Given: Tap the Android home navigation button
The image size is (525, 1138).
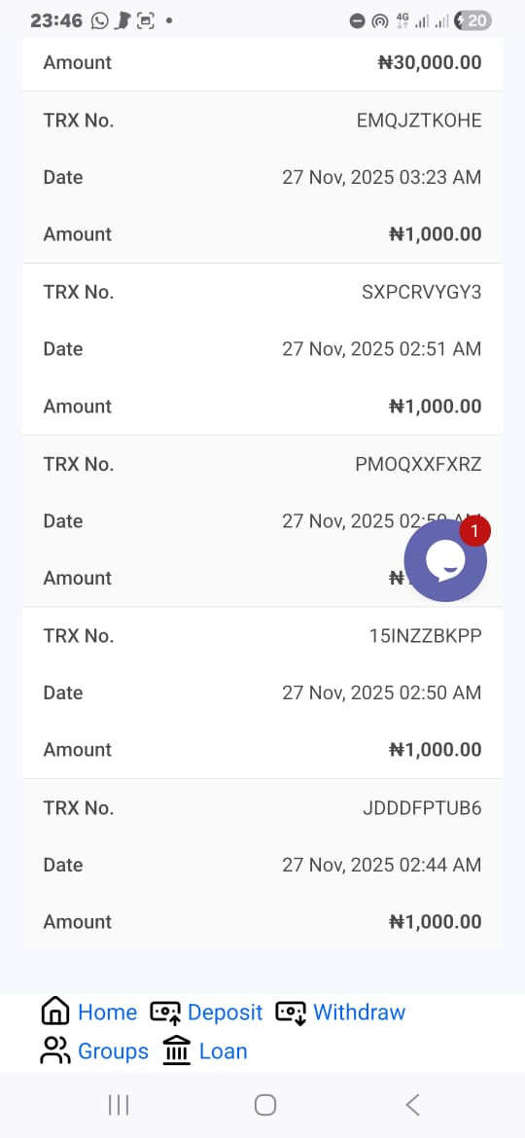Looking at the screenshot, I should point(265,1105).
